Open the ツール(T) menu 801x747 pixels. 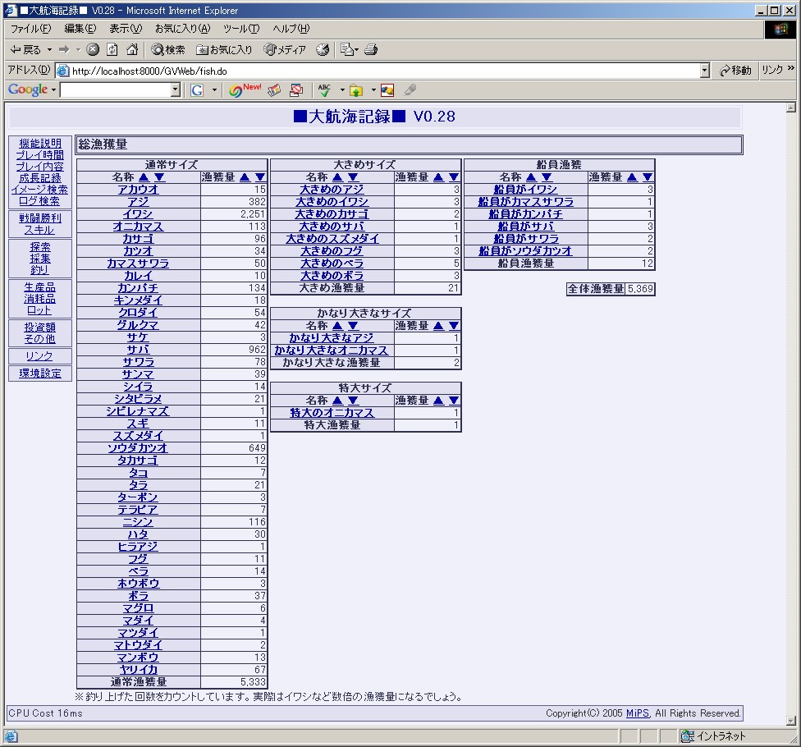coord(241,29)
